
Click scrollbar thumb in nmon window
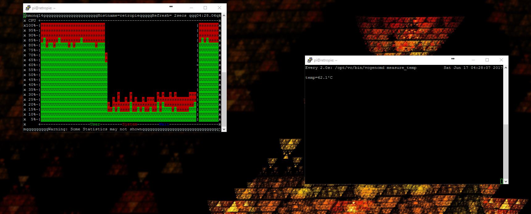(x=224, y=99)
